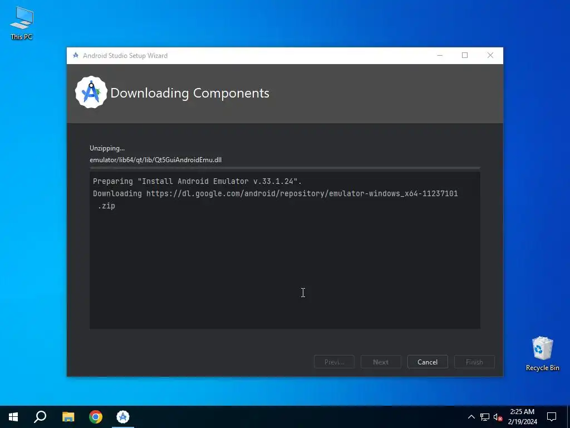The height and width of the screenshot is (428, 570).
Task: Launch Google Chrome from the taskbar
Action: click(x=96, y=417)
